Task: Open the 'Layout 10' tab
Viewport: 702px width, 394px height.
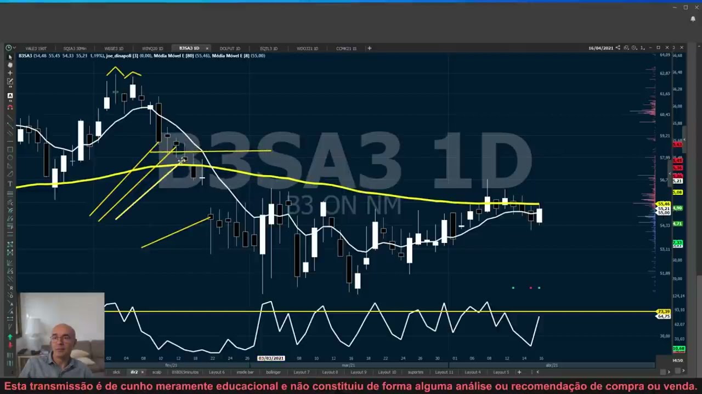Action: point(387,372)
